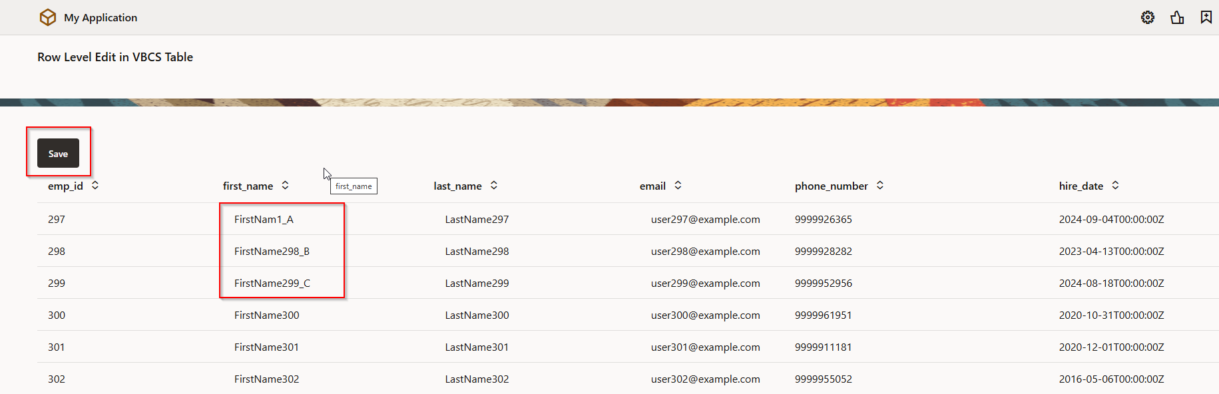
Task: Sort table by last_name arrows
Action: click(494, 186)
